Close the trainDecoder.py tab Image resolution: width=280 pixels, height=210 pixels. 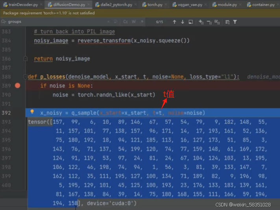point(41,5)
